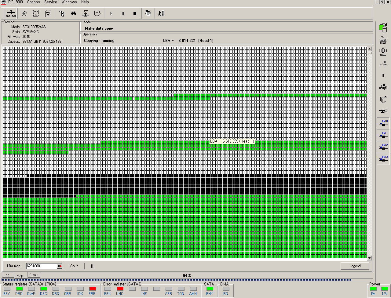Open the crossed tools utilities icon
Screen dimensions: 391x298
pos(24,14)
